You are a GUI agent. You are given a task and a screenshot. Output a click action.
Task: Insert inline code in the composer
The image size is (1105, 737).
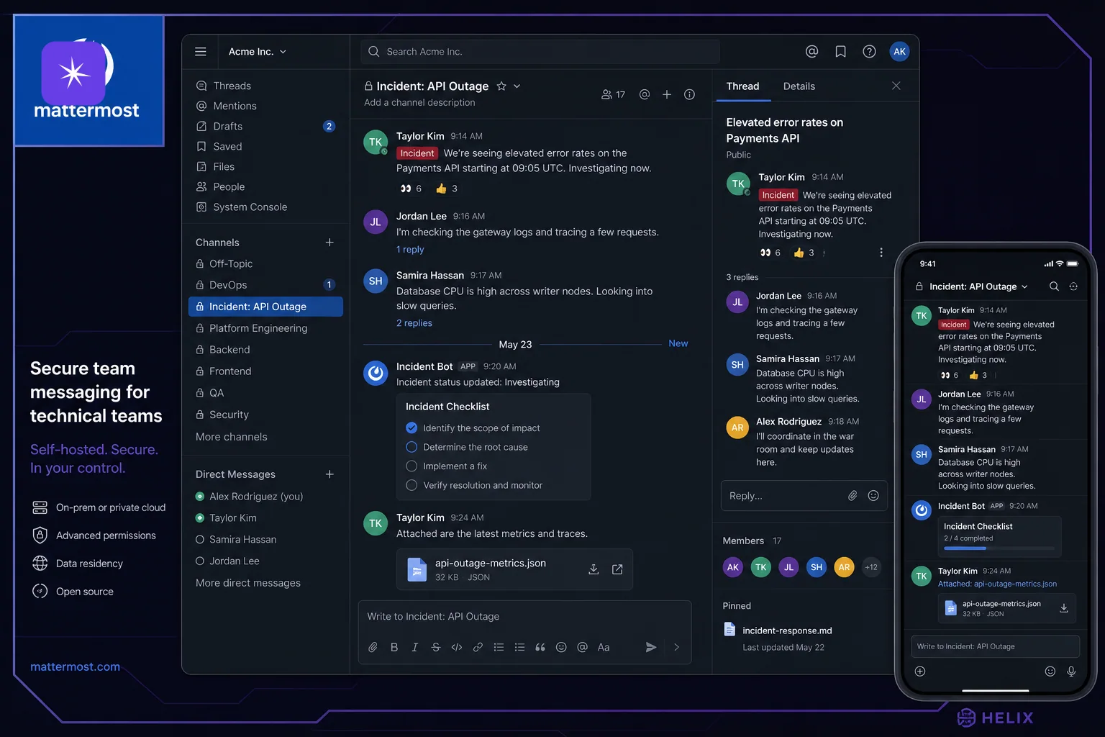coord(457,647)
